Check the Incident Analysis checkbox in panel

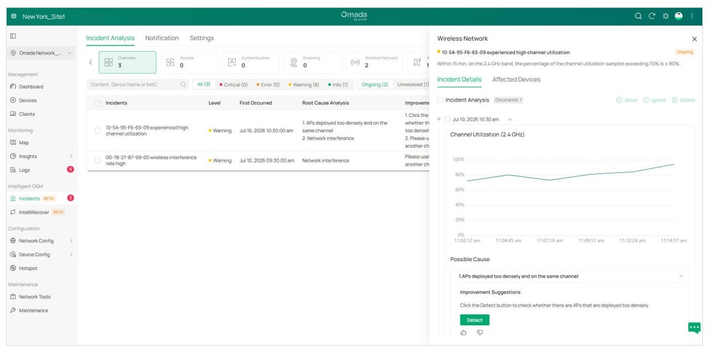[x=440, y=100]
